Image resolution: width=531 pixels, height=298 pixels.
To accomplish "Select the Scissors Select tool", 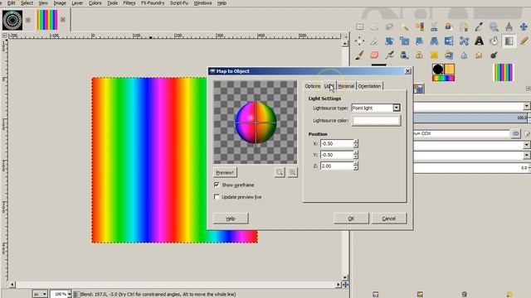I will tap(434, 26).
